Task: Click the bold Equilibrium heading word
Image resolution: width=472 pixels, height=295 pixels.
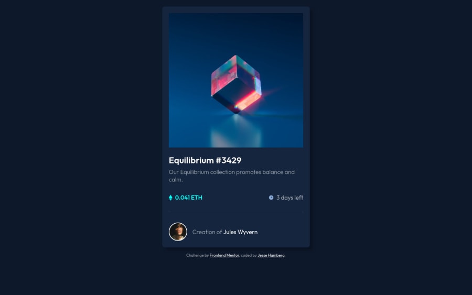Action: point(191,160)
